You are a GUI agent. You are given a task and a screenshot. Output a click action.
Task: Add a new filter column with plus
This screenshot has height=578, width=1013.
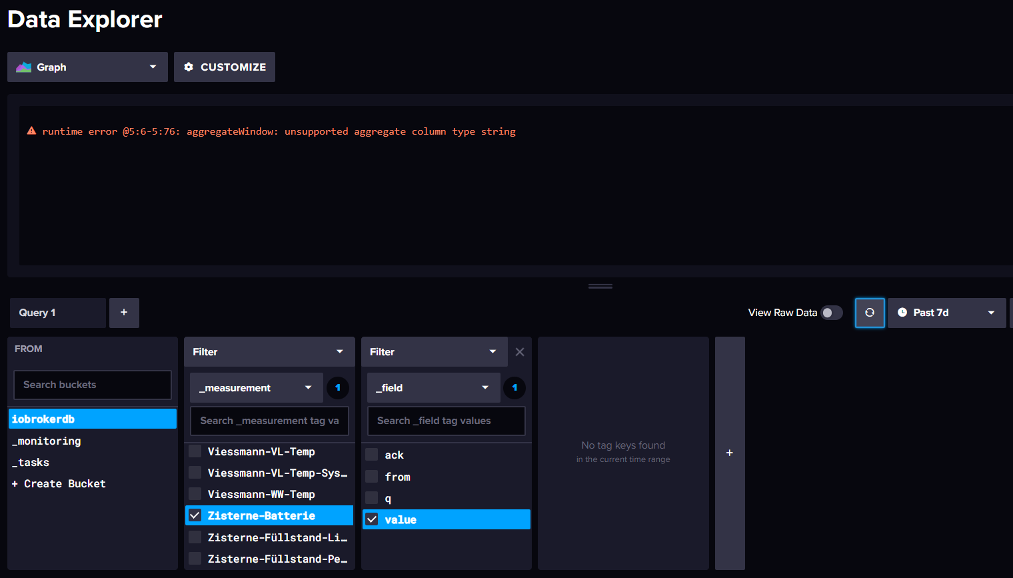pyautogui.click(x=730, y=453)
